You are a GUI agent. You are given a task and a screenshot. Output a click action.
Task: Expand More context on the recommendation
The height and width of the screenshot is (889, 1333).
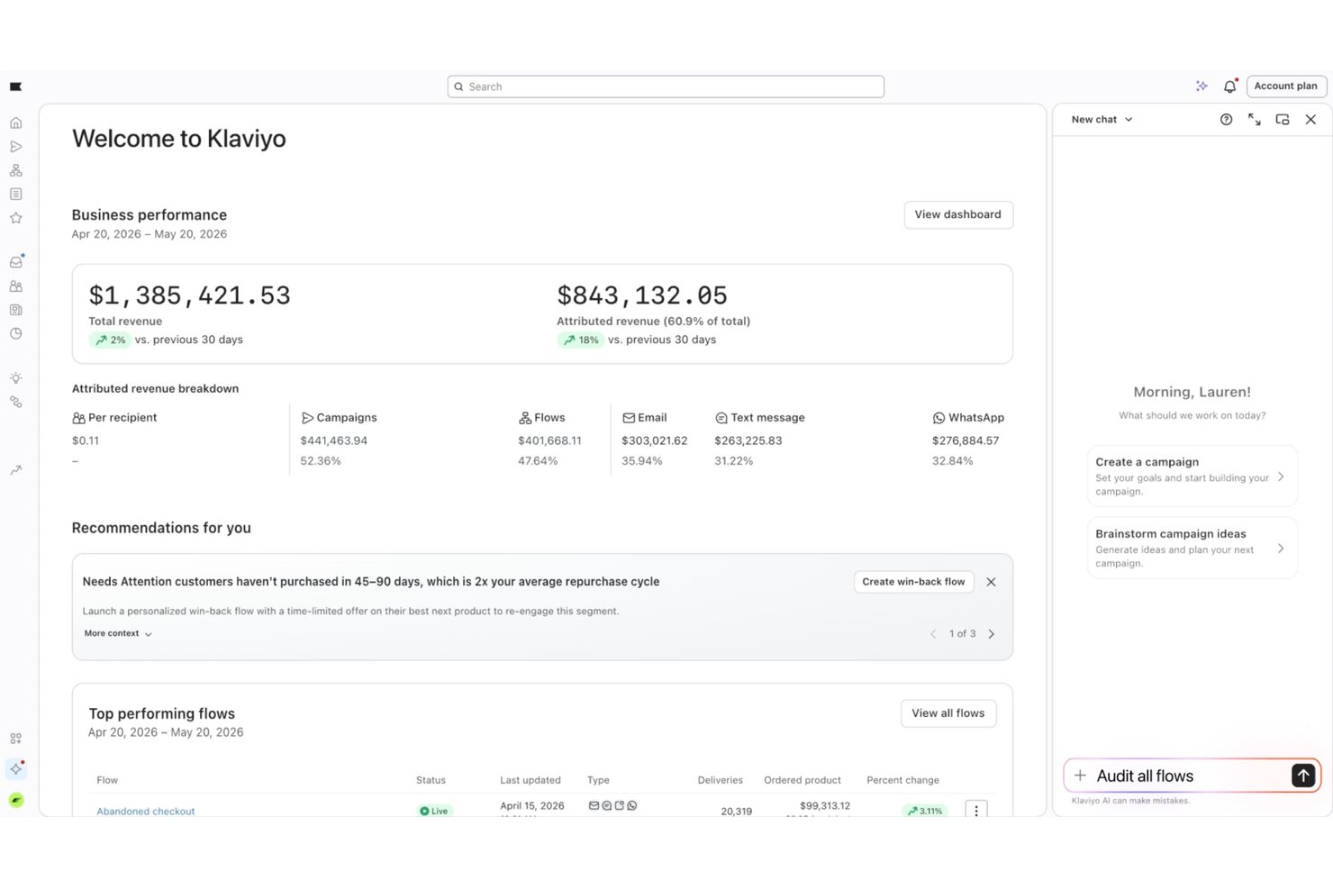(x=118, y=634)
